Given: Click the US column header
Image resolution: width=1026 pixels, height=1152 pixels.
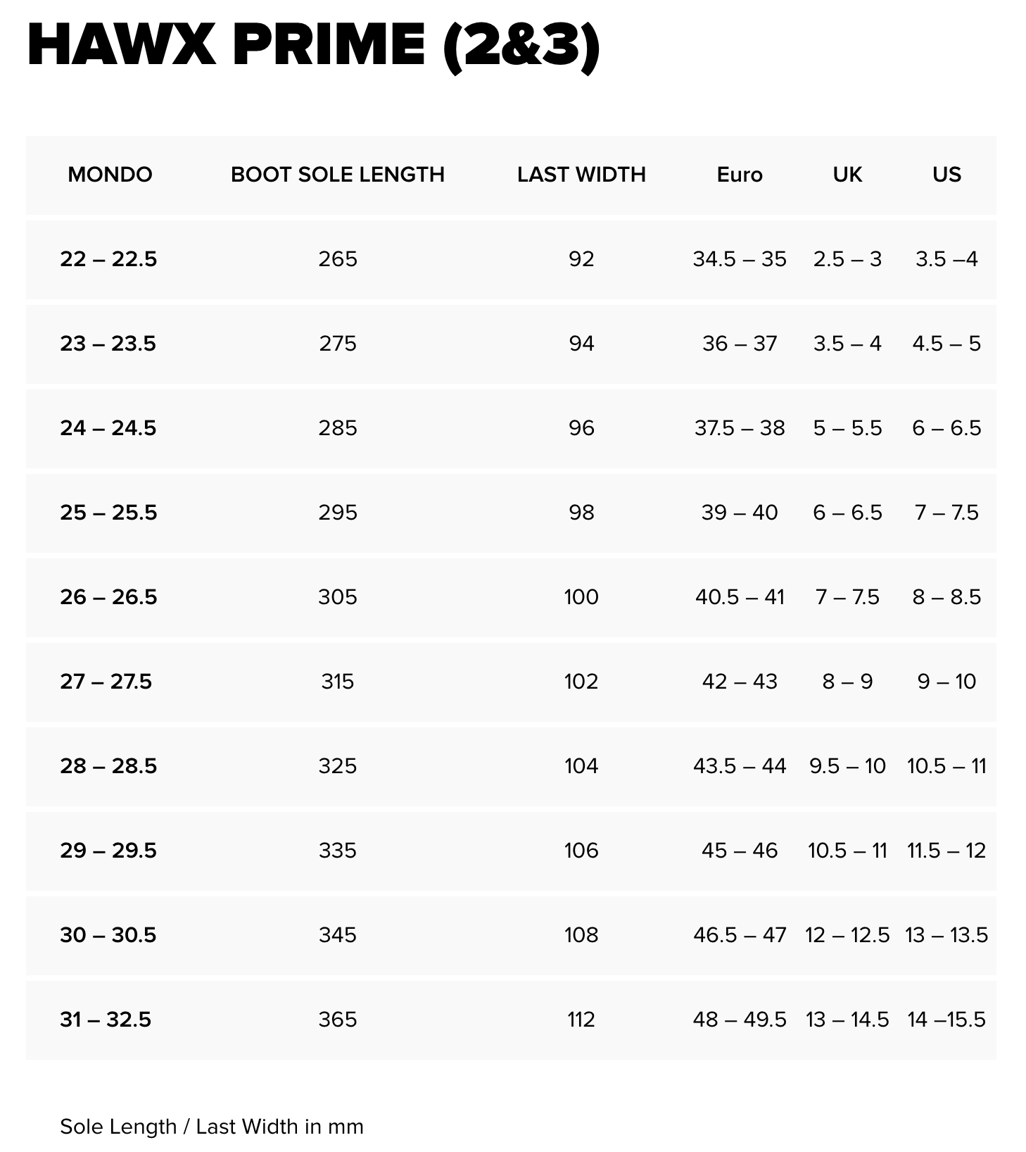Looking at the screenshot, I should 946,175.
